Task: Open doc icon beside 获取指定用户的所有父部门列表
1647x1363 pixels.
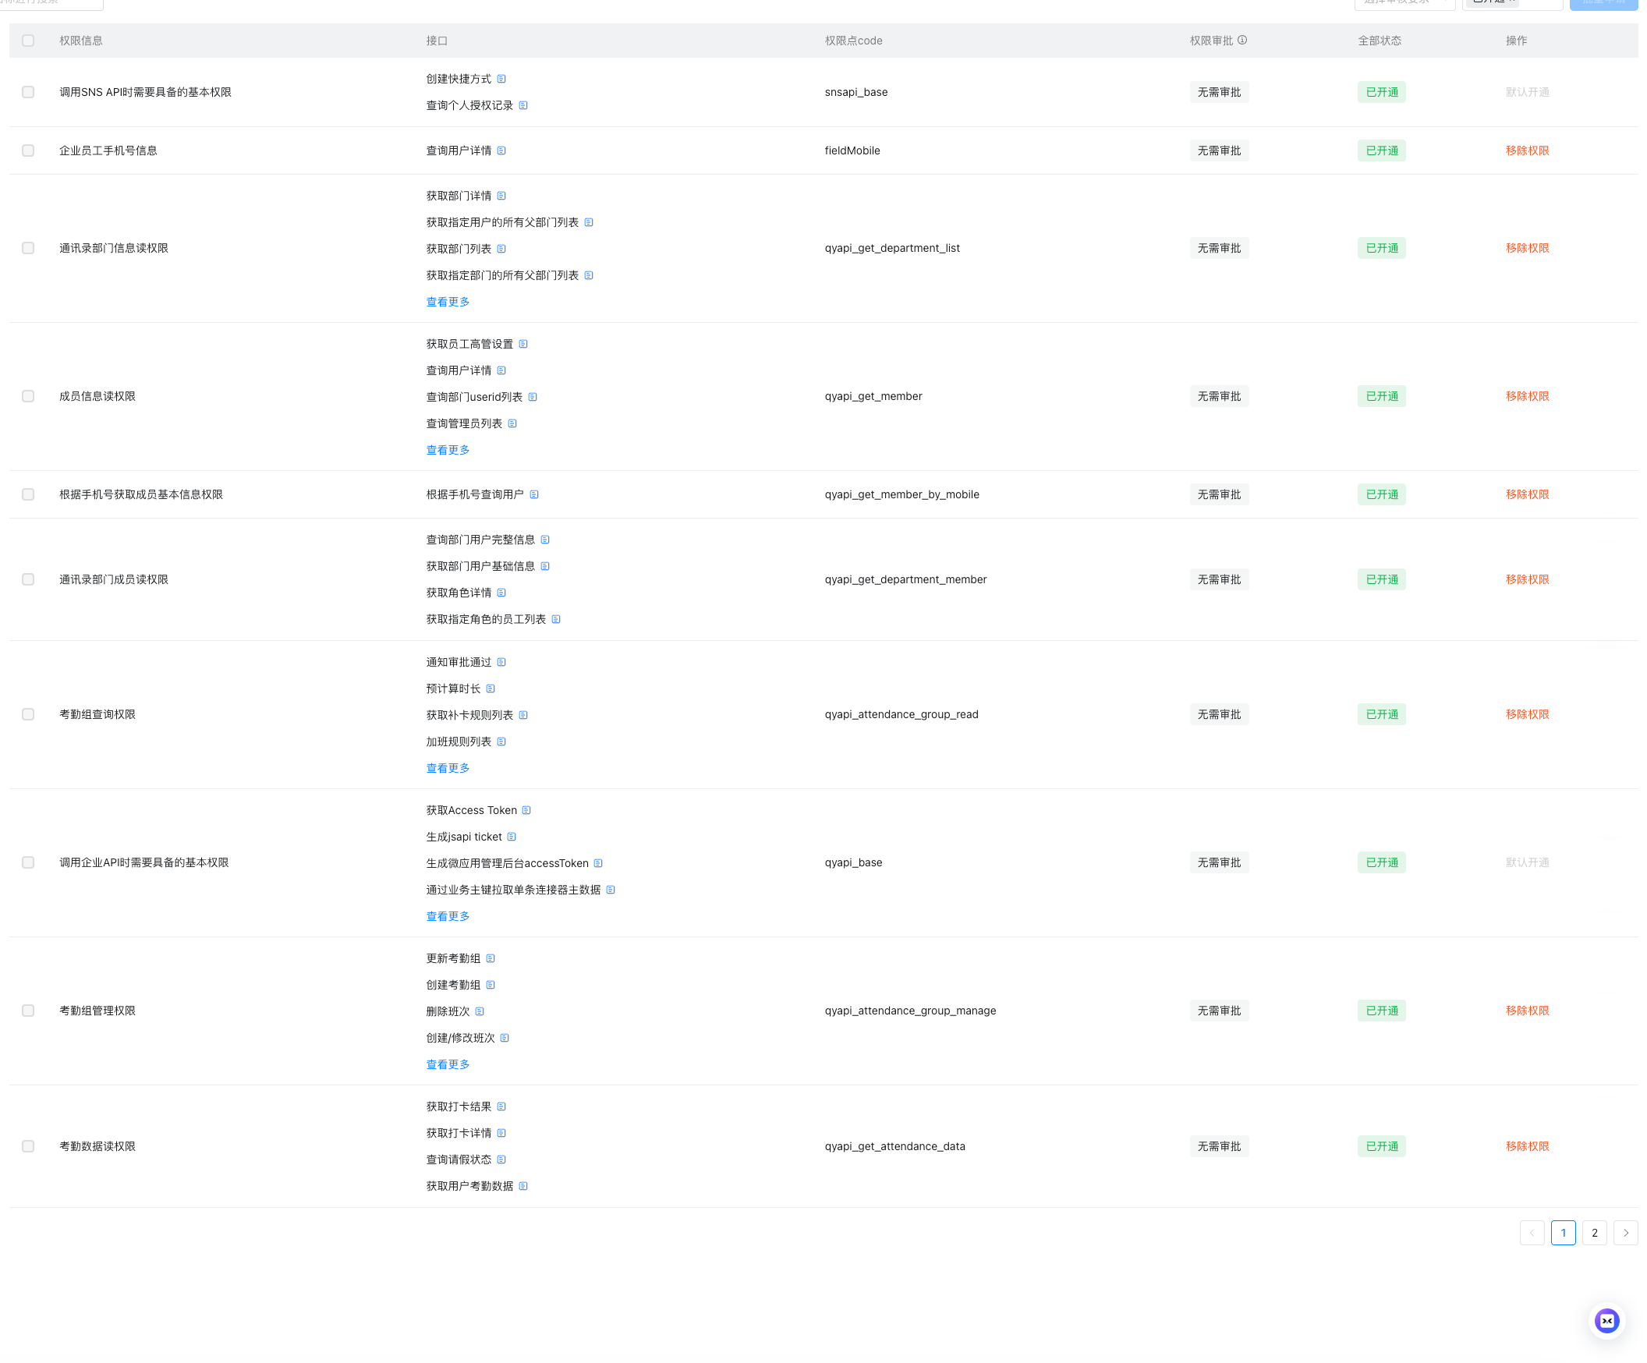Action: tap(588, 223)
